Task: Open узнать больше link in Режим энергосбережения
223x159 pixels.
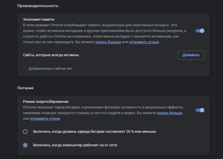Action: click(169, 113)
